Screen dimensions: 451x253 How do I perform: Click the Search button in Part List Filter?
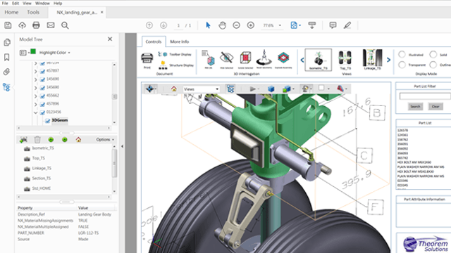[415, 106]
